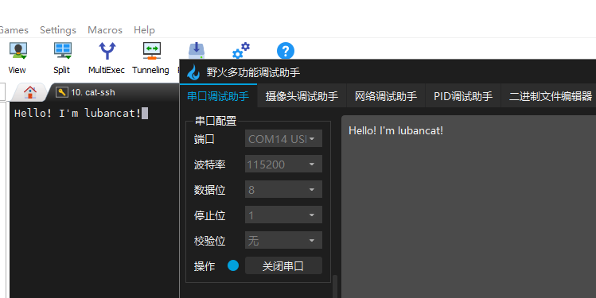Viewport: 596px width, 298px height.
Task: Click the 野火多功能调试助手 window title
Action: (253, 72)
